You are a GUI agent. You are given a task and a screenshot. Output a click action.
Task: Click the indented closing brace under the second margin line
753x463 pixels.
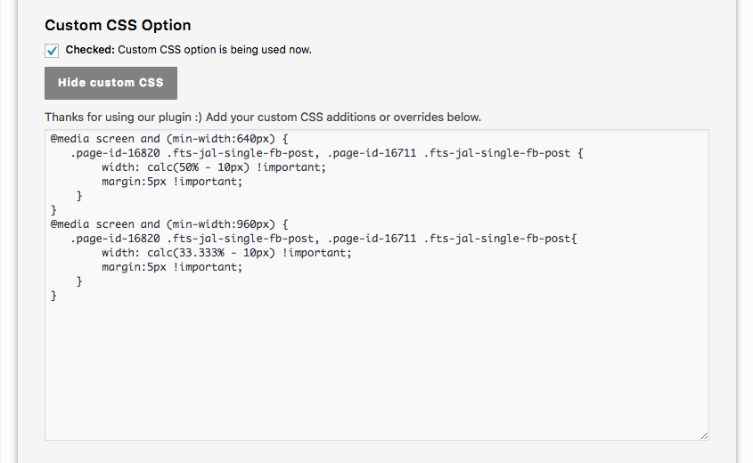(79, 281)
